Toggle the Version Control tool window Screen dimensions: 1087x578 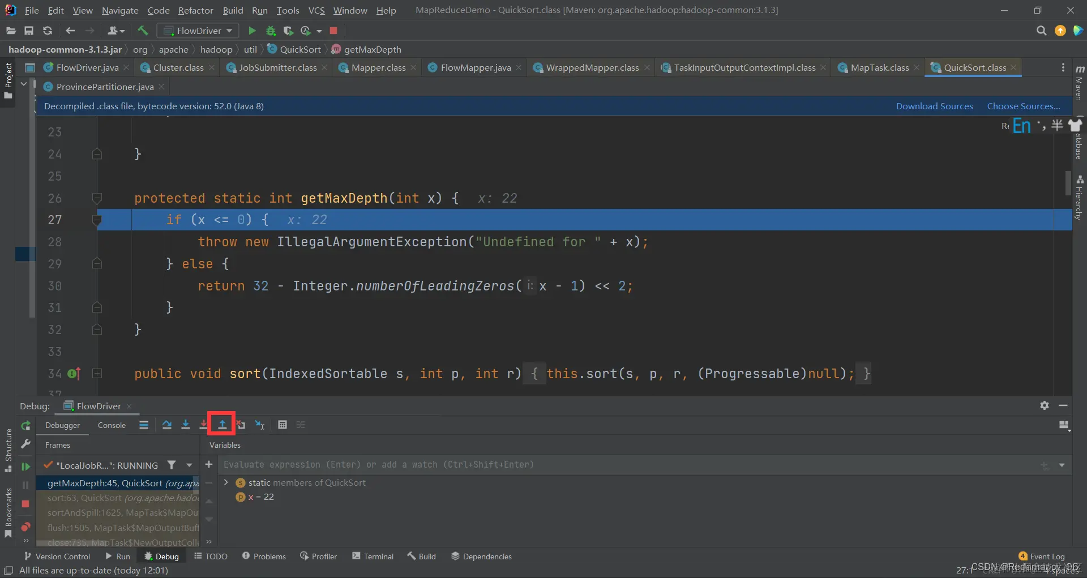coord(57,556)
